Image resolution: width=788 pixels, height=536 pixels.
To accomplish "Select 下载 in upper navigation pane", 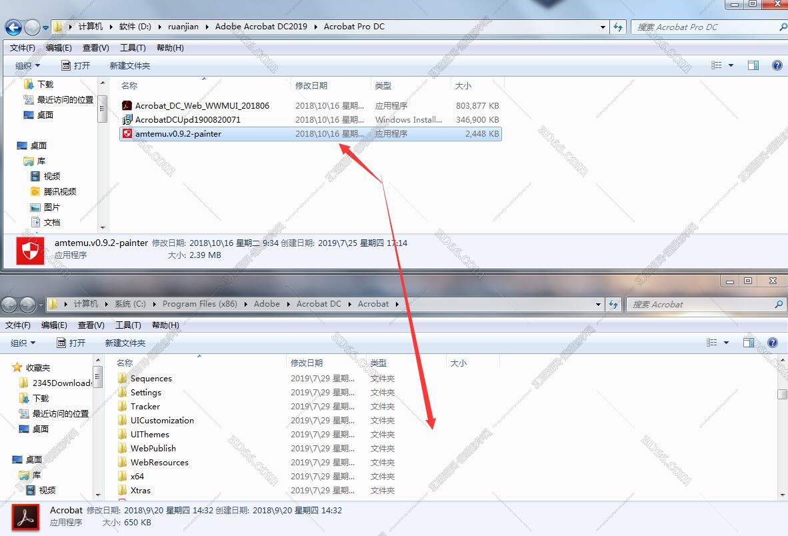I will pyautogui.click(x=45, y=85).
